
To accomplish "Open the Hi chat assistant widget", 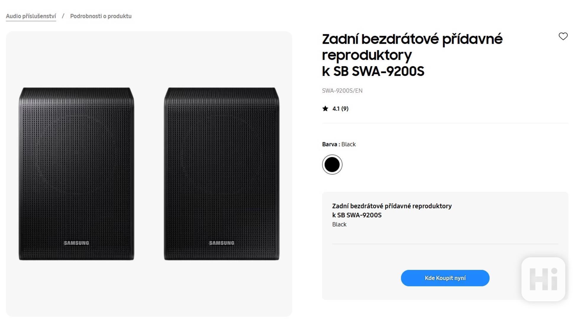I will (543, 279).
